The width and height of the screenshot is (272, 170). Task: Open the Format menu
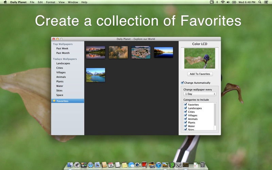tap(50, 2)
